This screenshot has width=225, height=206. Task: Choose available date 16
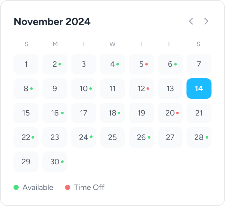55,113
